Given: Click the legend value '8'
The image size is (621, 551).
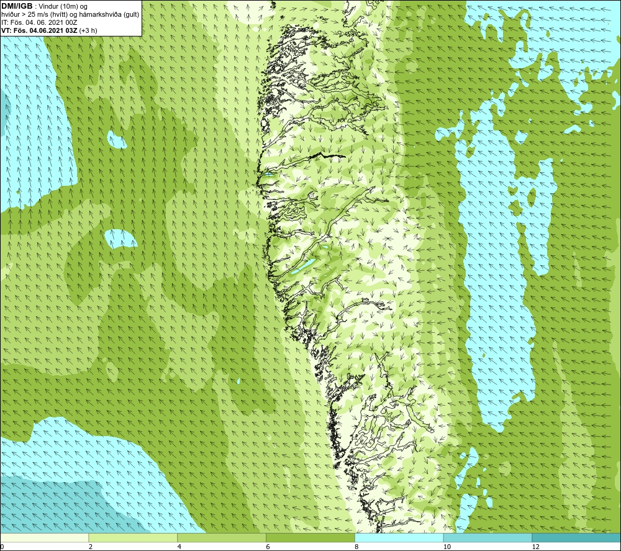Looking at the screenshot, I should [x=357, y=547].
